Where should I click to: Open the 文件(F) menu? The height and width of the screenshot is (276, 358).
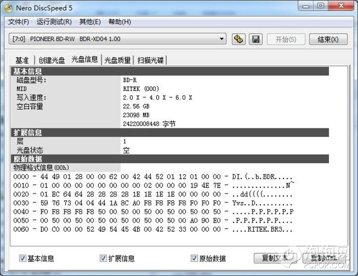(x=19, y=22)
